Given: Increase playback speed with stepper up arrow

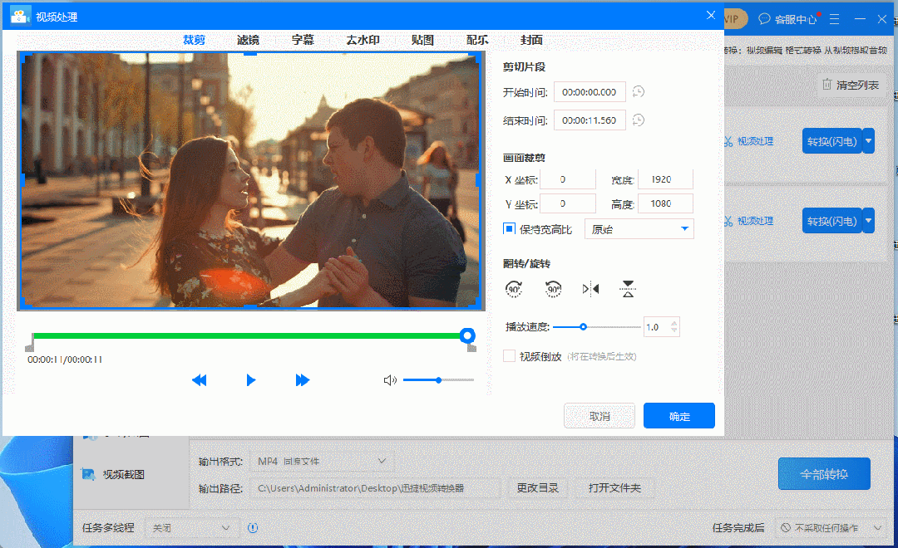Looking at the screenshot, I should point(674,323).
